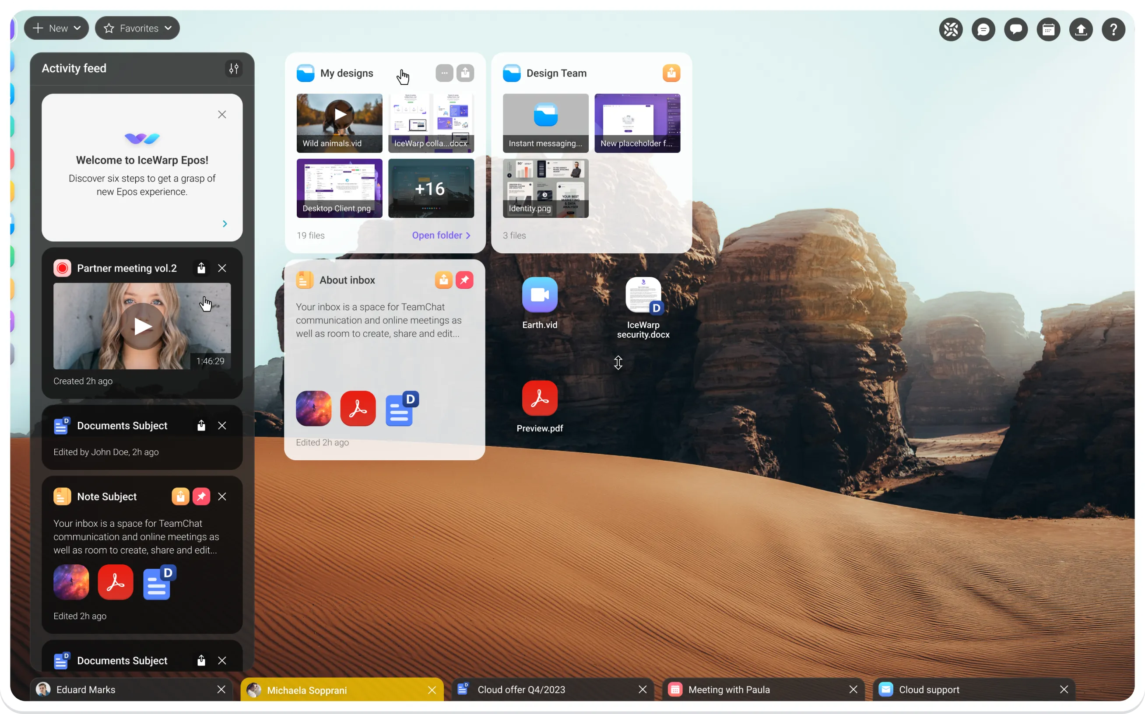Open Earth.vid desktop file icon
1145x714 pixels.
coord(539,295)
